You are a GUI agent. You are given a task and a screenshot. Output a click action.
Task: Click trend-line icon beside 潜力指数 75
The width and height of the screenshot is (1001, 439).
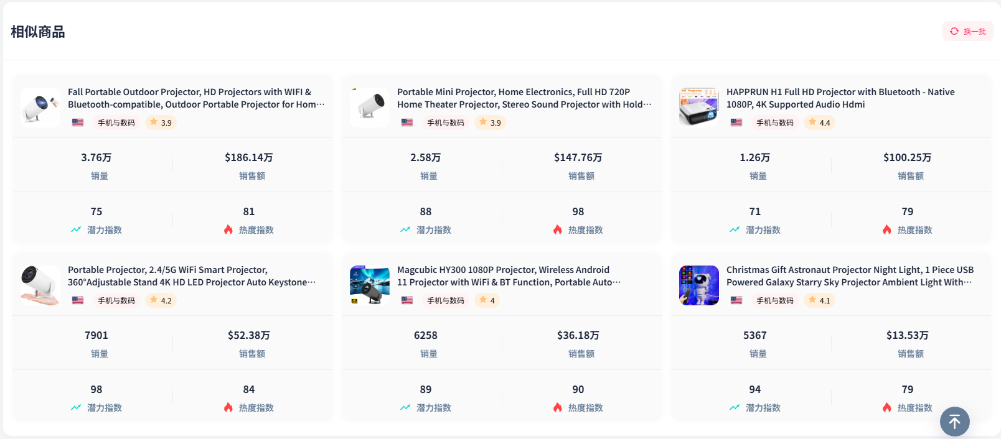[76, 229]
